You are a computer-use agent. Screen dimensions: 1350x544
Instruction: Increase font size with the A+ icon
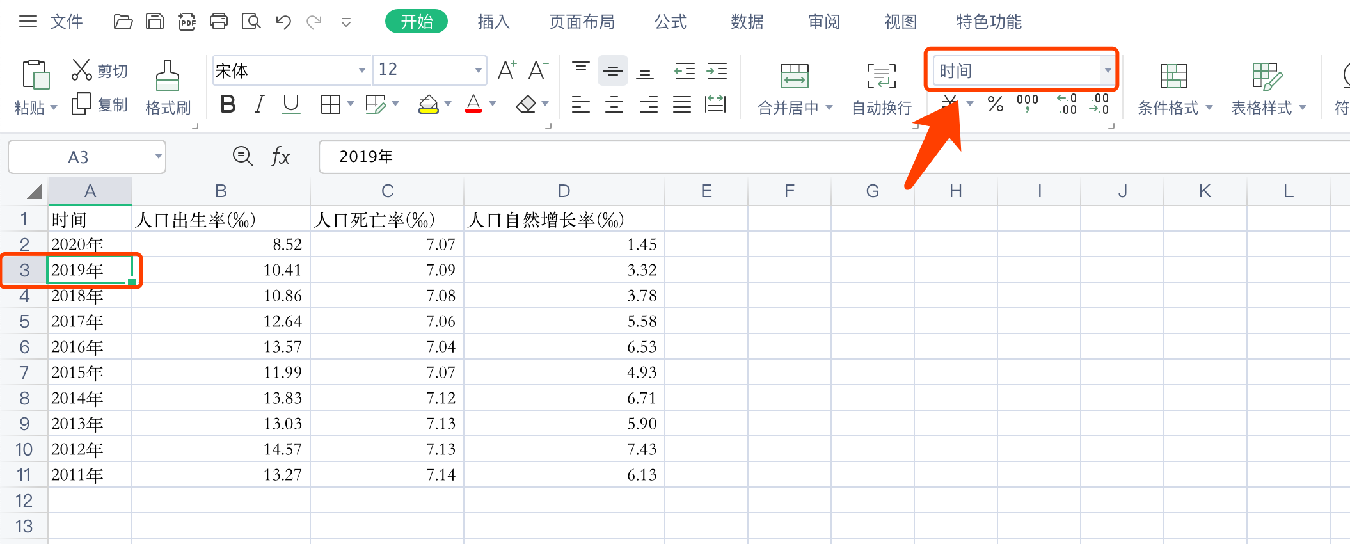[x=507, y=70]
